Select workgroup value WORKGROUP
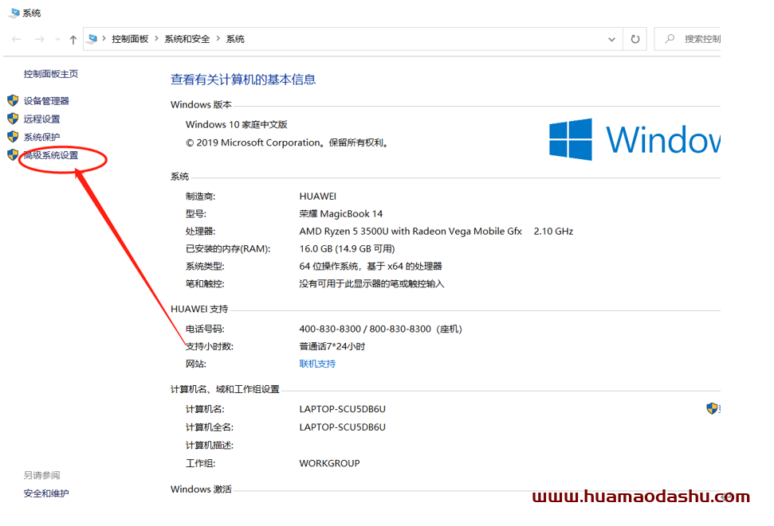774x526 pixels. pos(329,463)
